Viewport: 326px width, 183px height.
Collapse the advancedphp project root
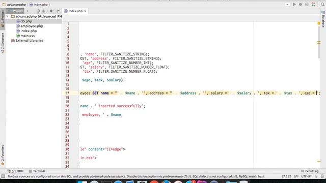(8, 16)
